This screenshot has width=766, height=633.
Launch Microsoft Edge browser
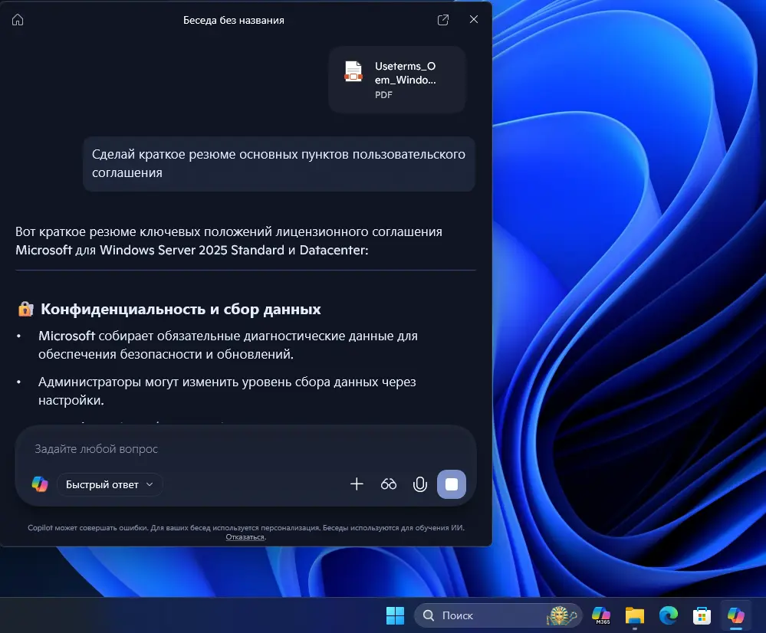[669, 615]
